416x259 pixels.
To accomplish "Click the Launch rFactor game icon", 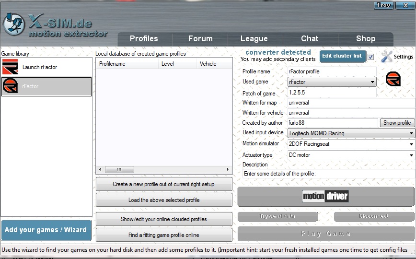I will point(10,67).
